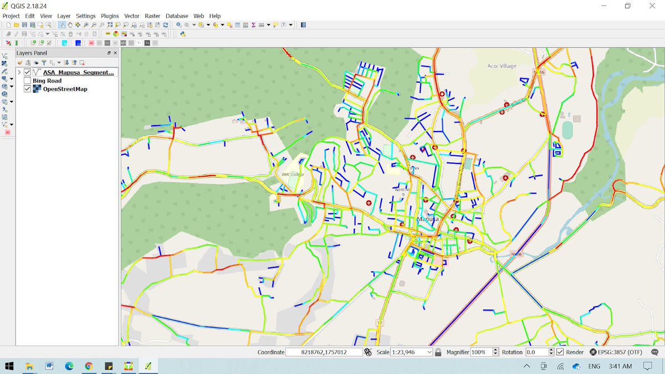
Task: Save the project with the floppy disk icon
Action: pos(24,25)
